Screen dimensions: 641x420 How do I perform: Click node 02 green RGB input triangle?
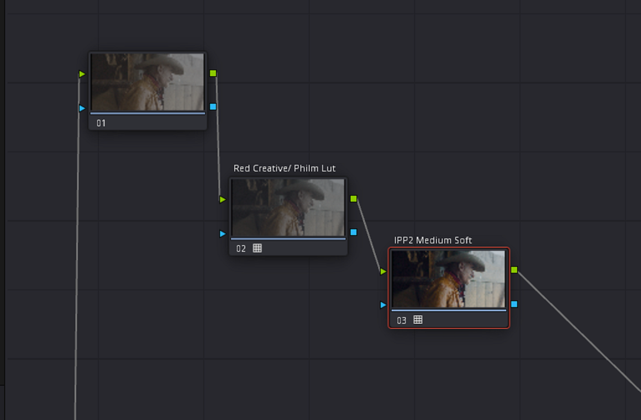pyautogui.click(x=223, y=199)
